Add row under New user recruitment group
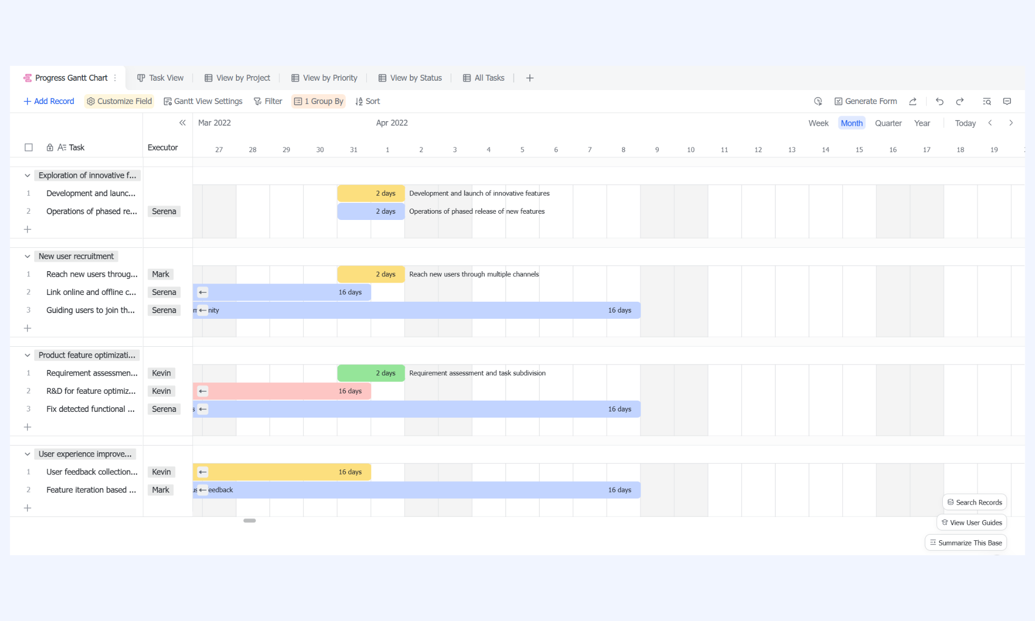The width and height of the screenshot is (1035, 621). [x=28, y=328]
